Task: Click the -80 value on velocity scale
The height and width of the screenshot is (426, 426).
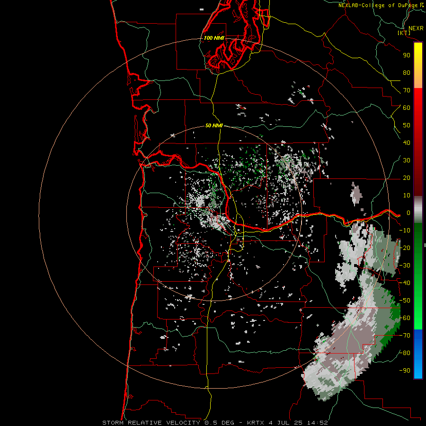Action: pyautogui.click(x=405, y=353)
